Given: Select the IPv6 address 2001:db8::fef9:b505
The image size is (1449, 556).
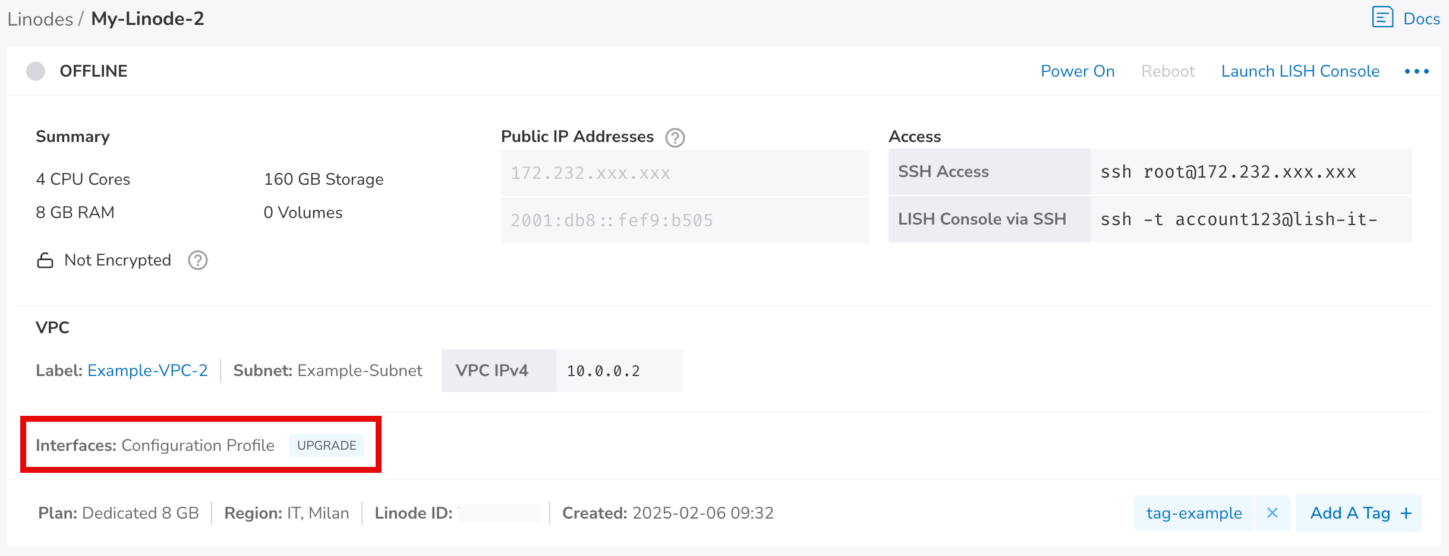Looking at the screenshot, I should coord(612,220).
